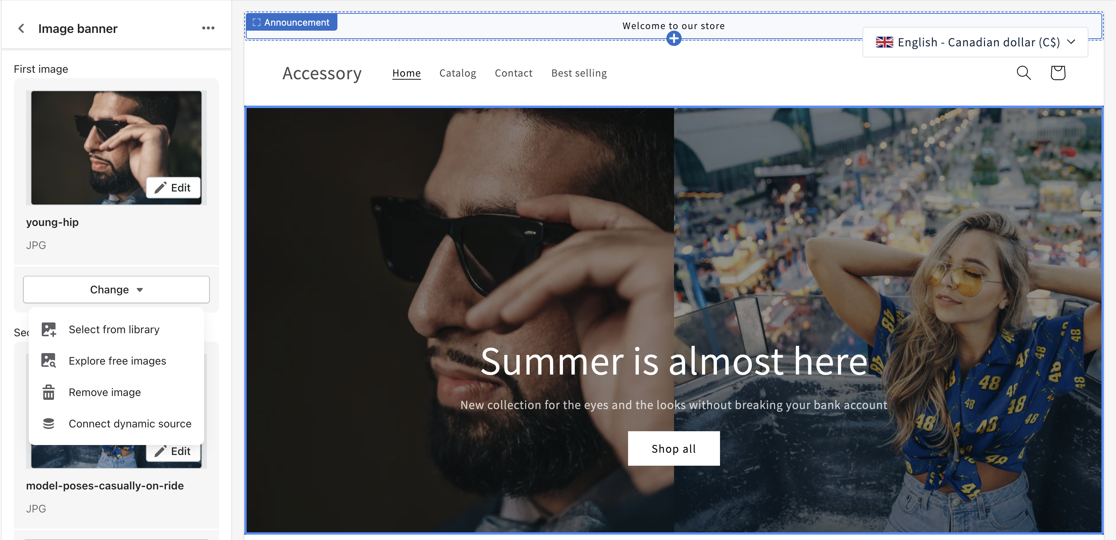Open English - Canadian dollar language selector
This screenshot has height=540, width=1116.
pos(975,42)
